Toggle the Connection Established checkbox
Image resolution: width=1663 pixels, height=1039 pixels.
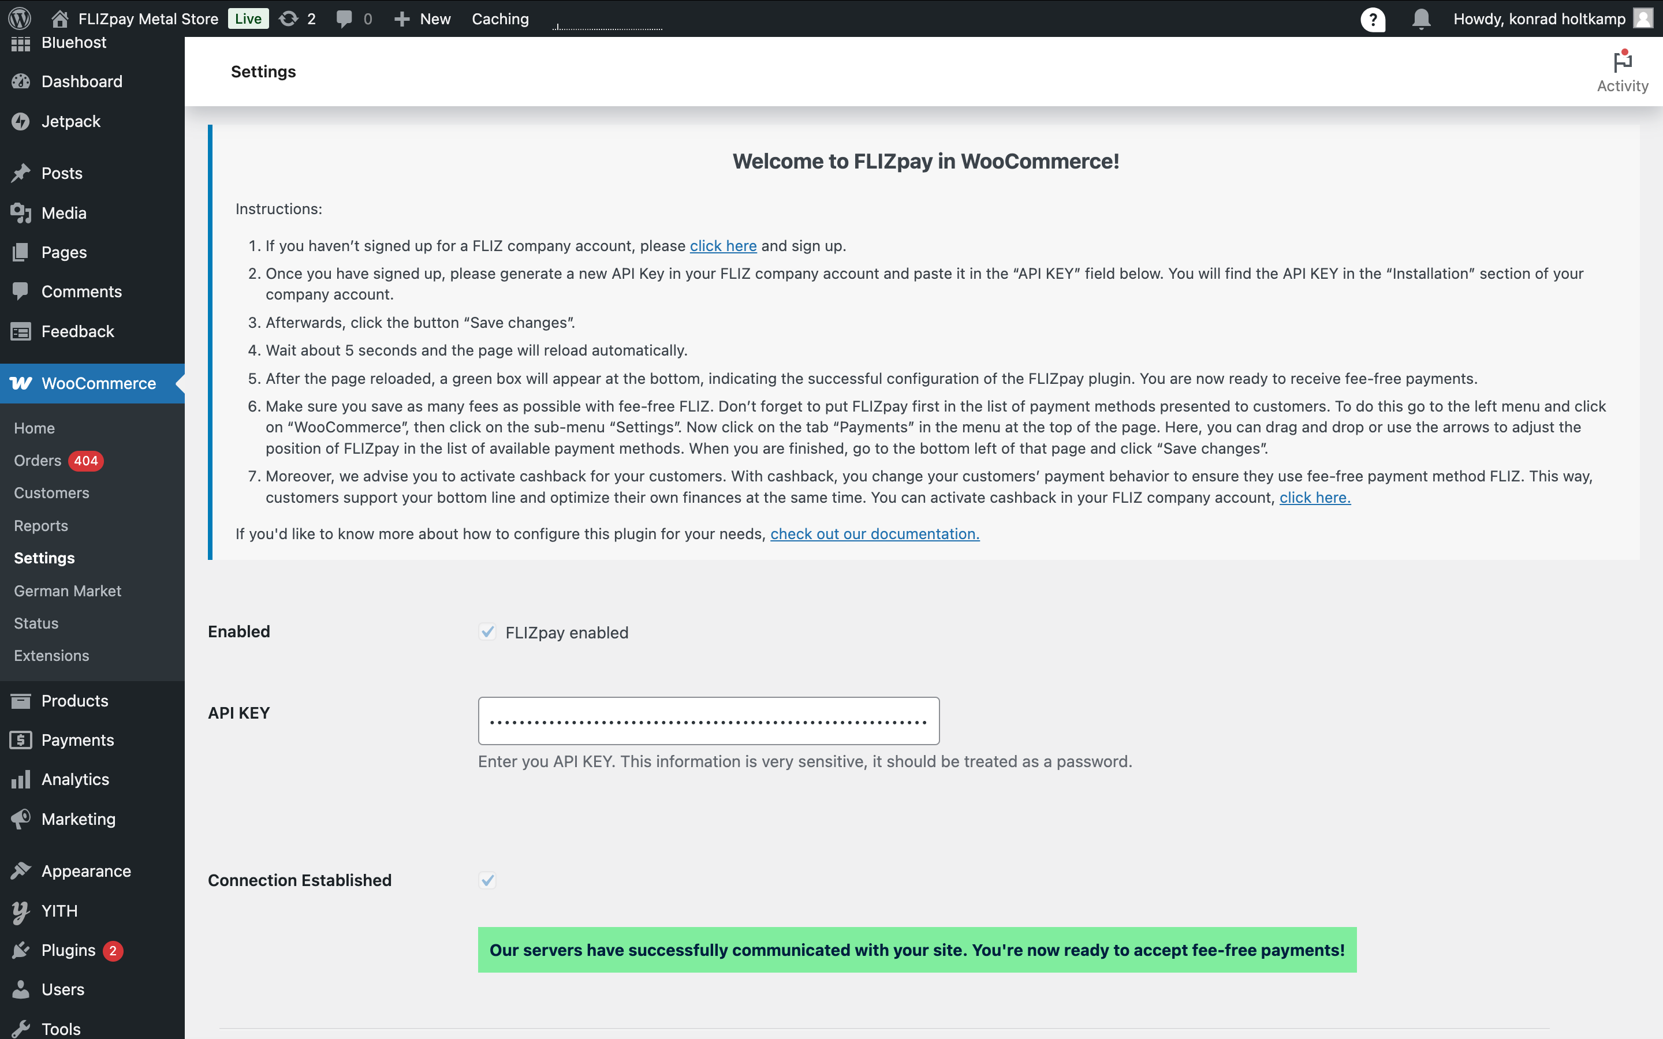pyautogui.click(x=487, y=880)
